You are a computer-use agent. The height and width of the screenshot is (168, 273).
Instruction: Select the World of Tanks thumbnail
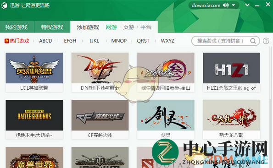tap(100, 157)
